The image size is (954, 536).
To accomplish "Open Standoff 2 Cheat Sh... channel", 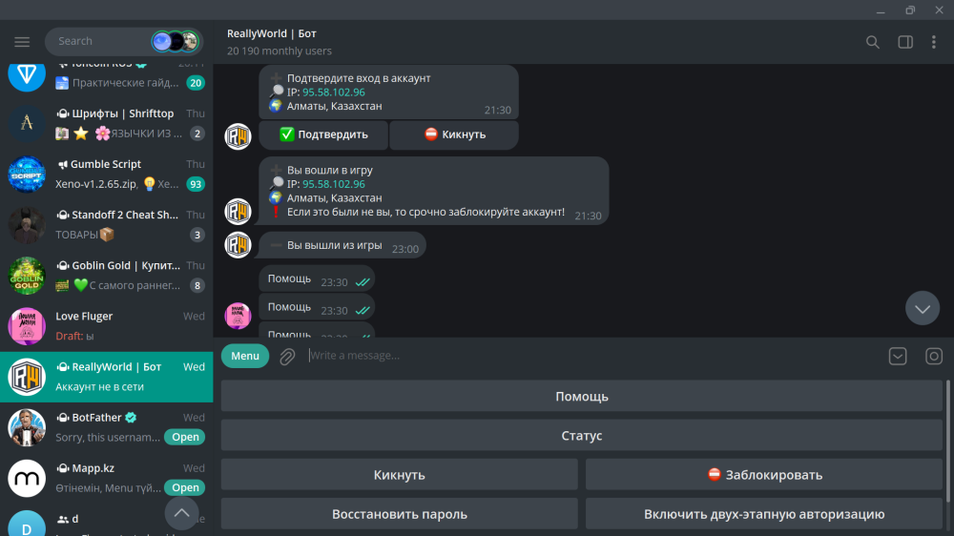I will point(107,224).
